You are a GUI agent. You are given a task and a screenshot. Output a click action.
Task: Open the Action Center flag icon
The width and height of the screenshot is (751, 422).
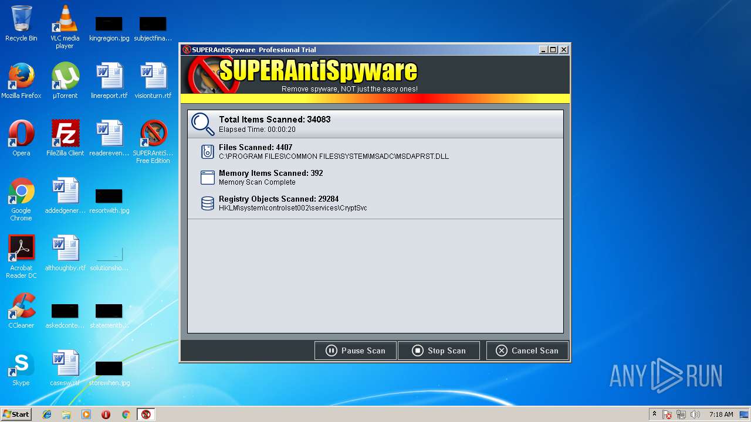[x=667, y=414]
